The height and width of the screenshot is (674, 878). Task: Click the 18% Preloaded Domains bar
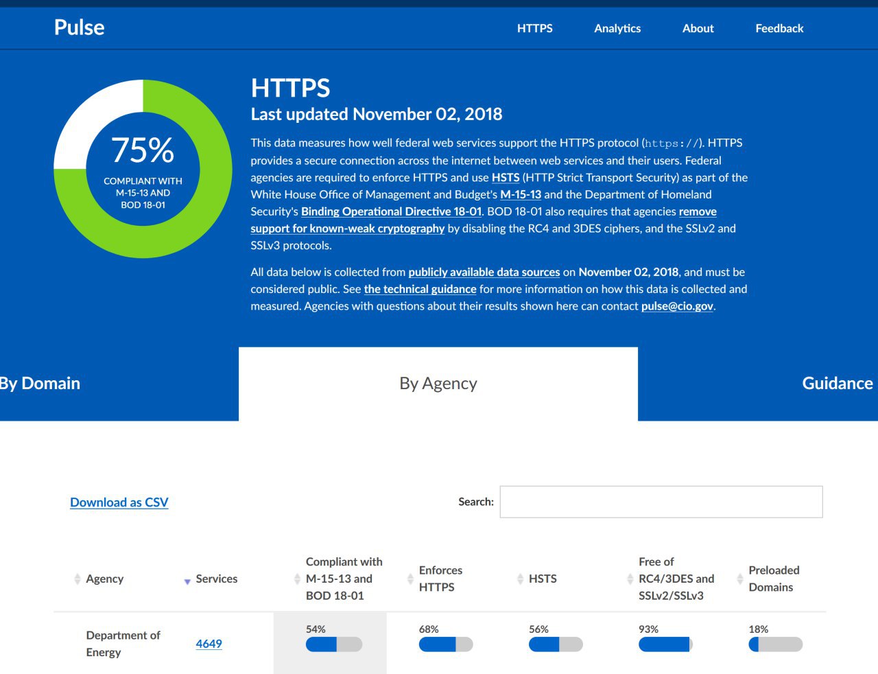(776, 644)
